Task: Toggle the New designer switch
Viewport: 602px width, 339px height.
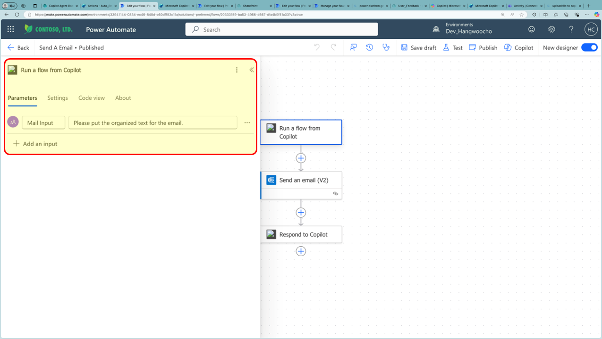Action: click(589, 47)
